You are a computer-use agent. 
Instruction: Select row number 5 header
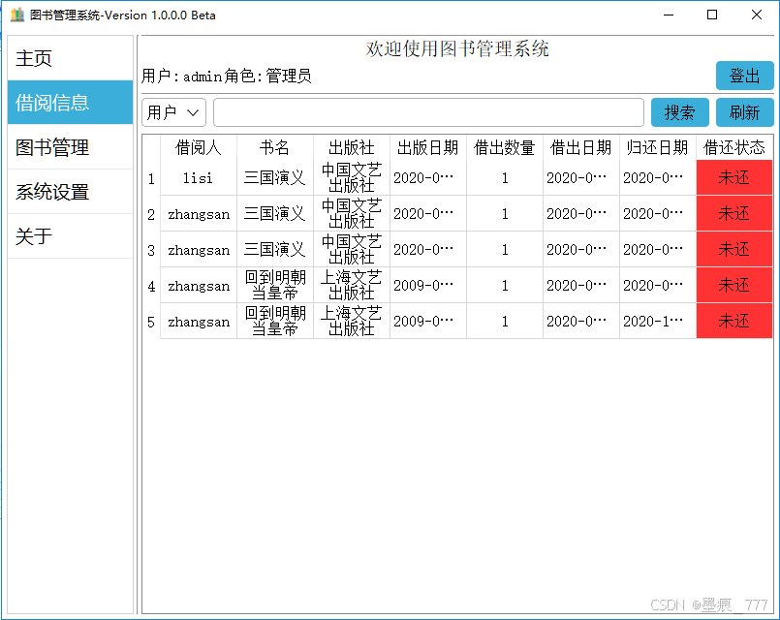[151, 322]
